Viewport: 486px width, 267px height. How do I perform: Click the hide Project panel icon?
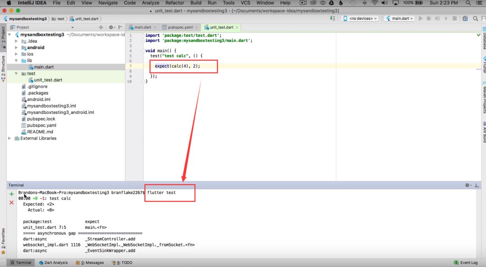[120, 27]
